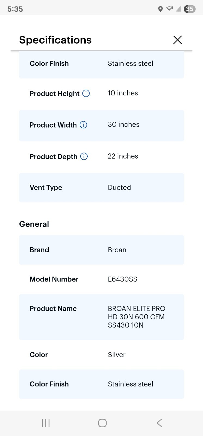
Task: Tap the Wi-Fi indicator in the status bar
Action: point(169,8)
